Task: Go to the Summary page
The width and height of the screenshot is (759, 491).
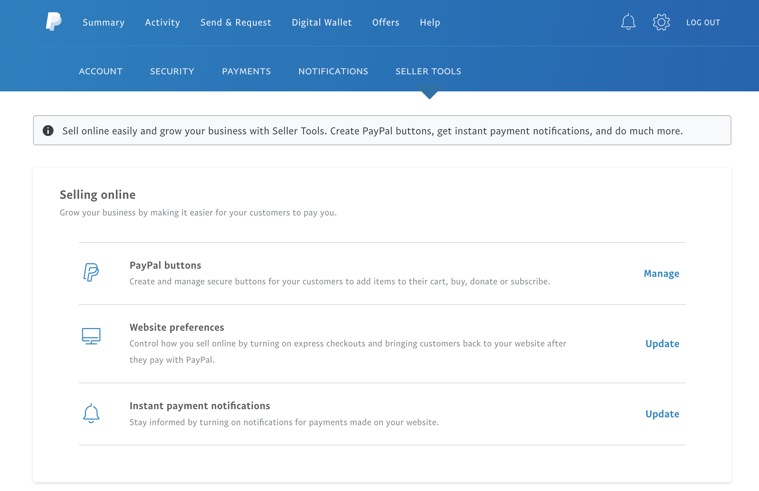Action: click(103, 23)
